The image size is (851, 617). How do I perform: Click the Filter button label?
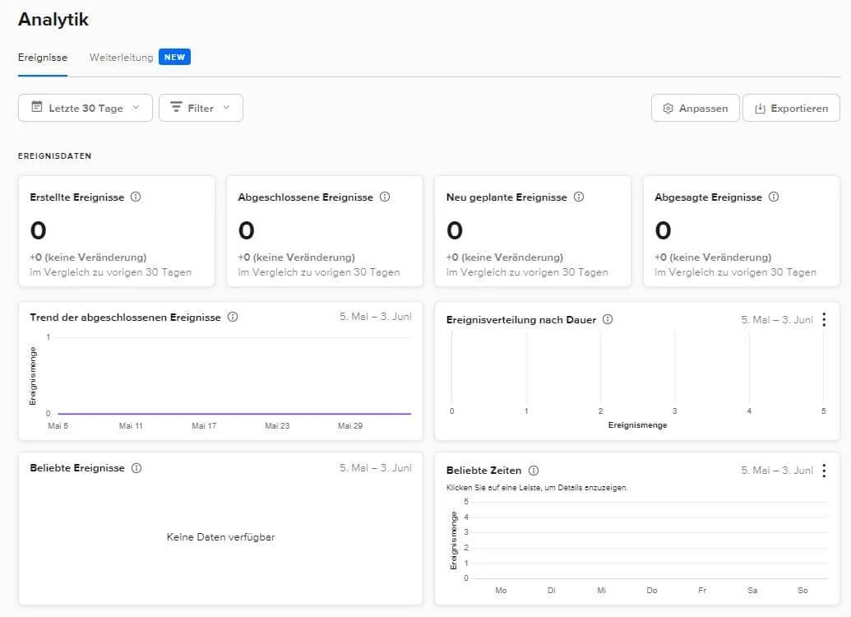(201, 108)
